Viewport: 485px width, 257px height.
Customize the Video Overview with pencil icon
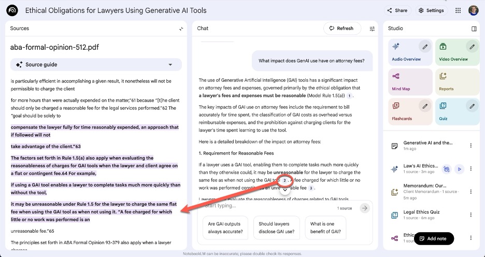(x=472, y=47)
